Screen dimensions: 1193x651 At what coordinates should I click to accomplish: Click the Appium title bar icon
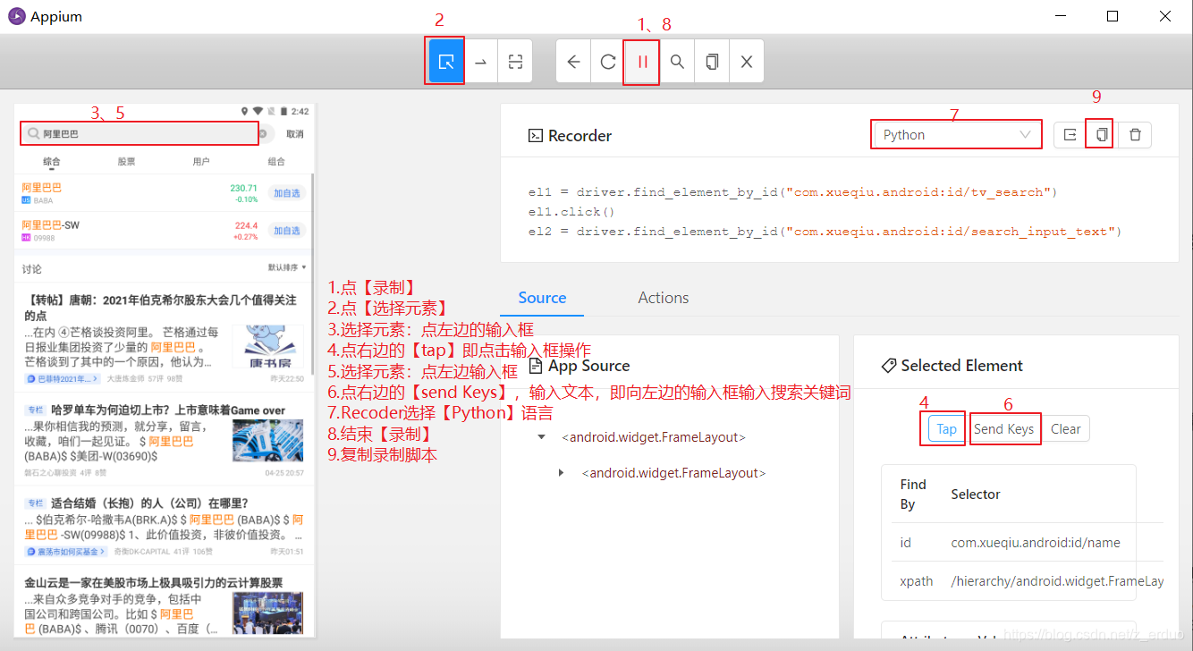pyautogui.click(x=17, y=16)
